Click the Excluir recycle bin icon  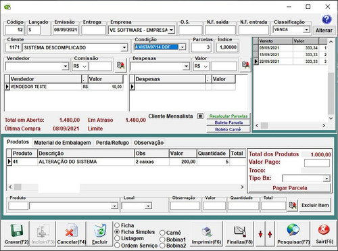[100, 230]
